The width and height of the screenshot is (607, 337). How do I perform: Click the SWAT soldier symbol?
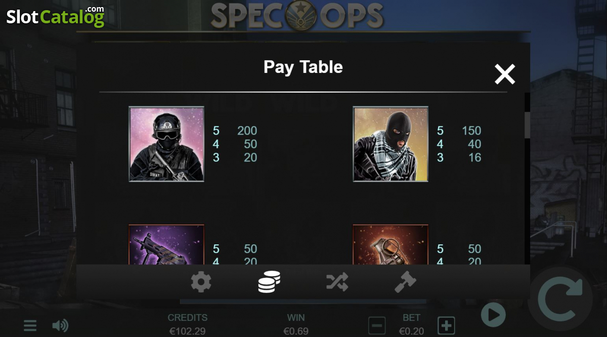pyautogui.click(x=166, y=144)
